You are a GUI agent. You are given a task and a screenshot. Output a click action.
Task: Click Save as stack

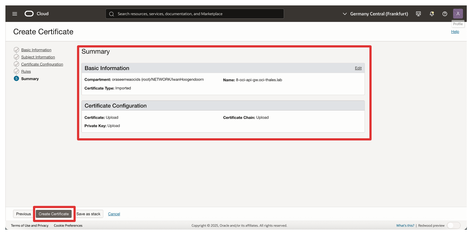[x=88, y=214]
